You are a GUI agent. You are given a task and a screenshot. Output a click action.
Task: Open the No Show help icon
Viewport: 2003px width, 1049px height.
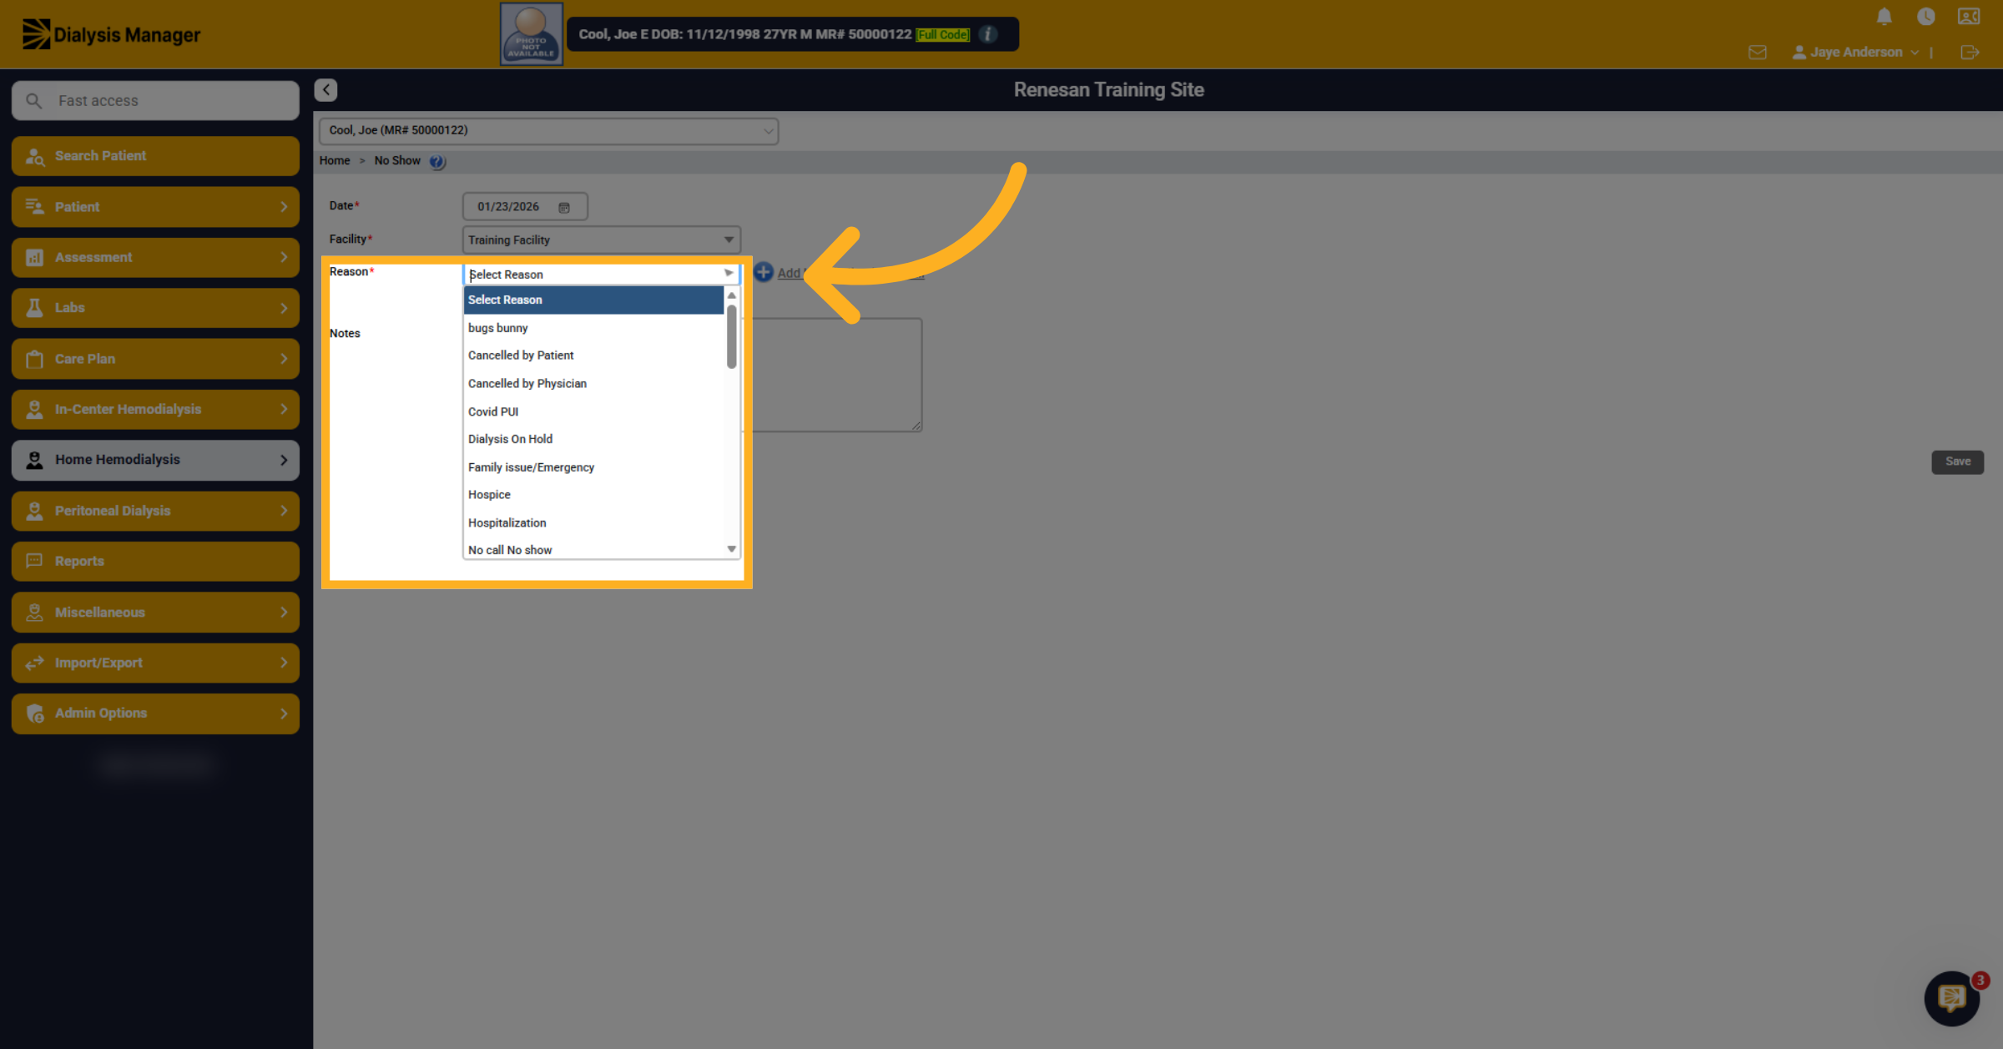coord(436,161)
